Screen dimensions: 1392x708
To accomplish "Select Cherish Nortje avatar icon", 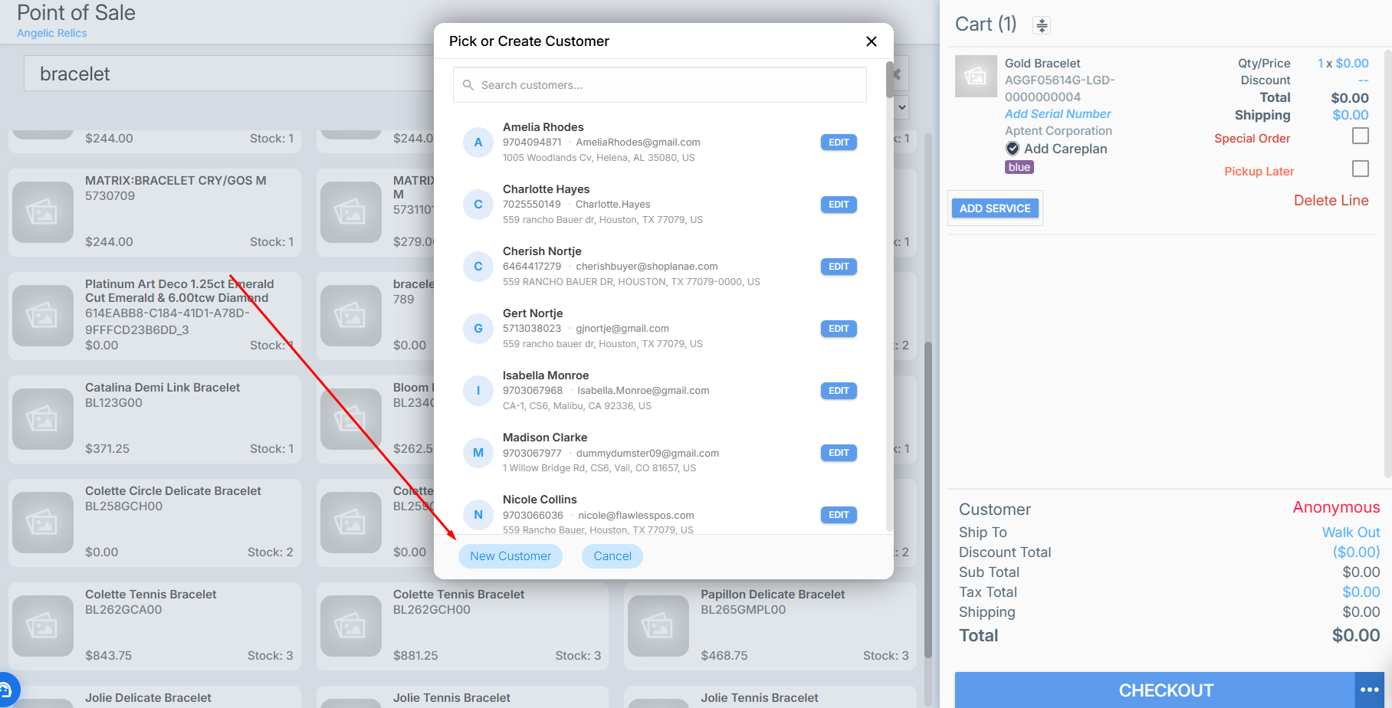I will (478, 267).
